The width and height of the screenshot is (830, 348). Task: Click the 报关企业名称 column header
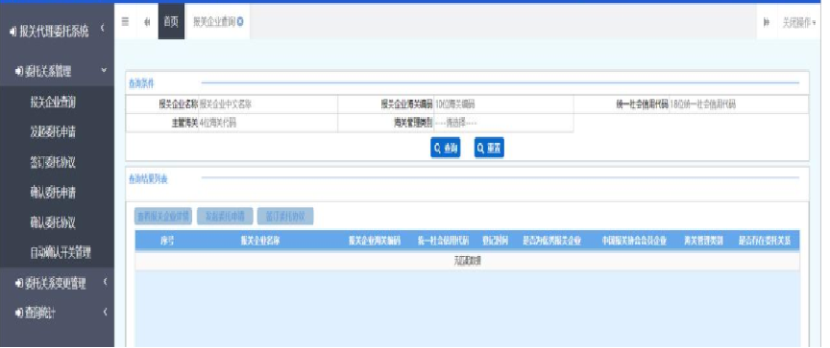[x=260, y=242]
